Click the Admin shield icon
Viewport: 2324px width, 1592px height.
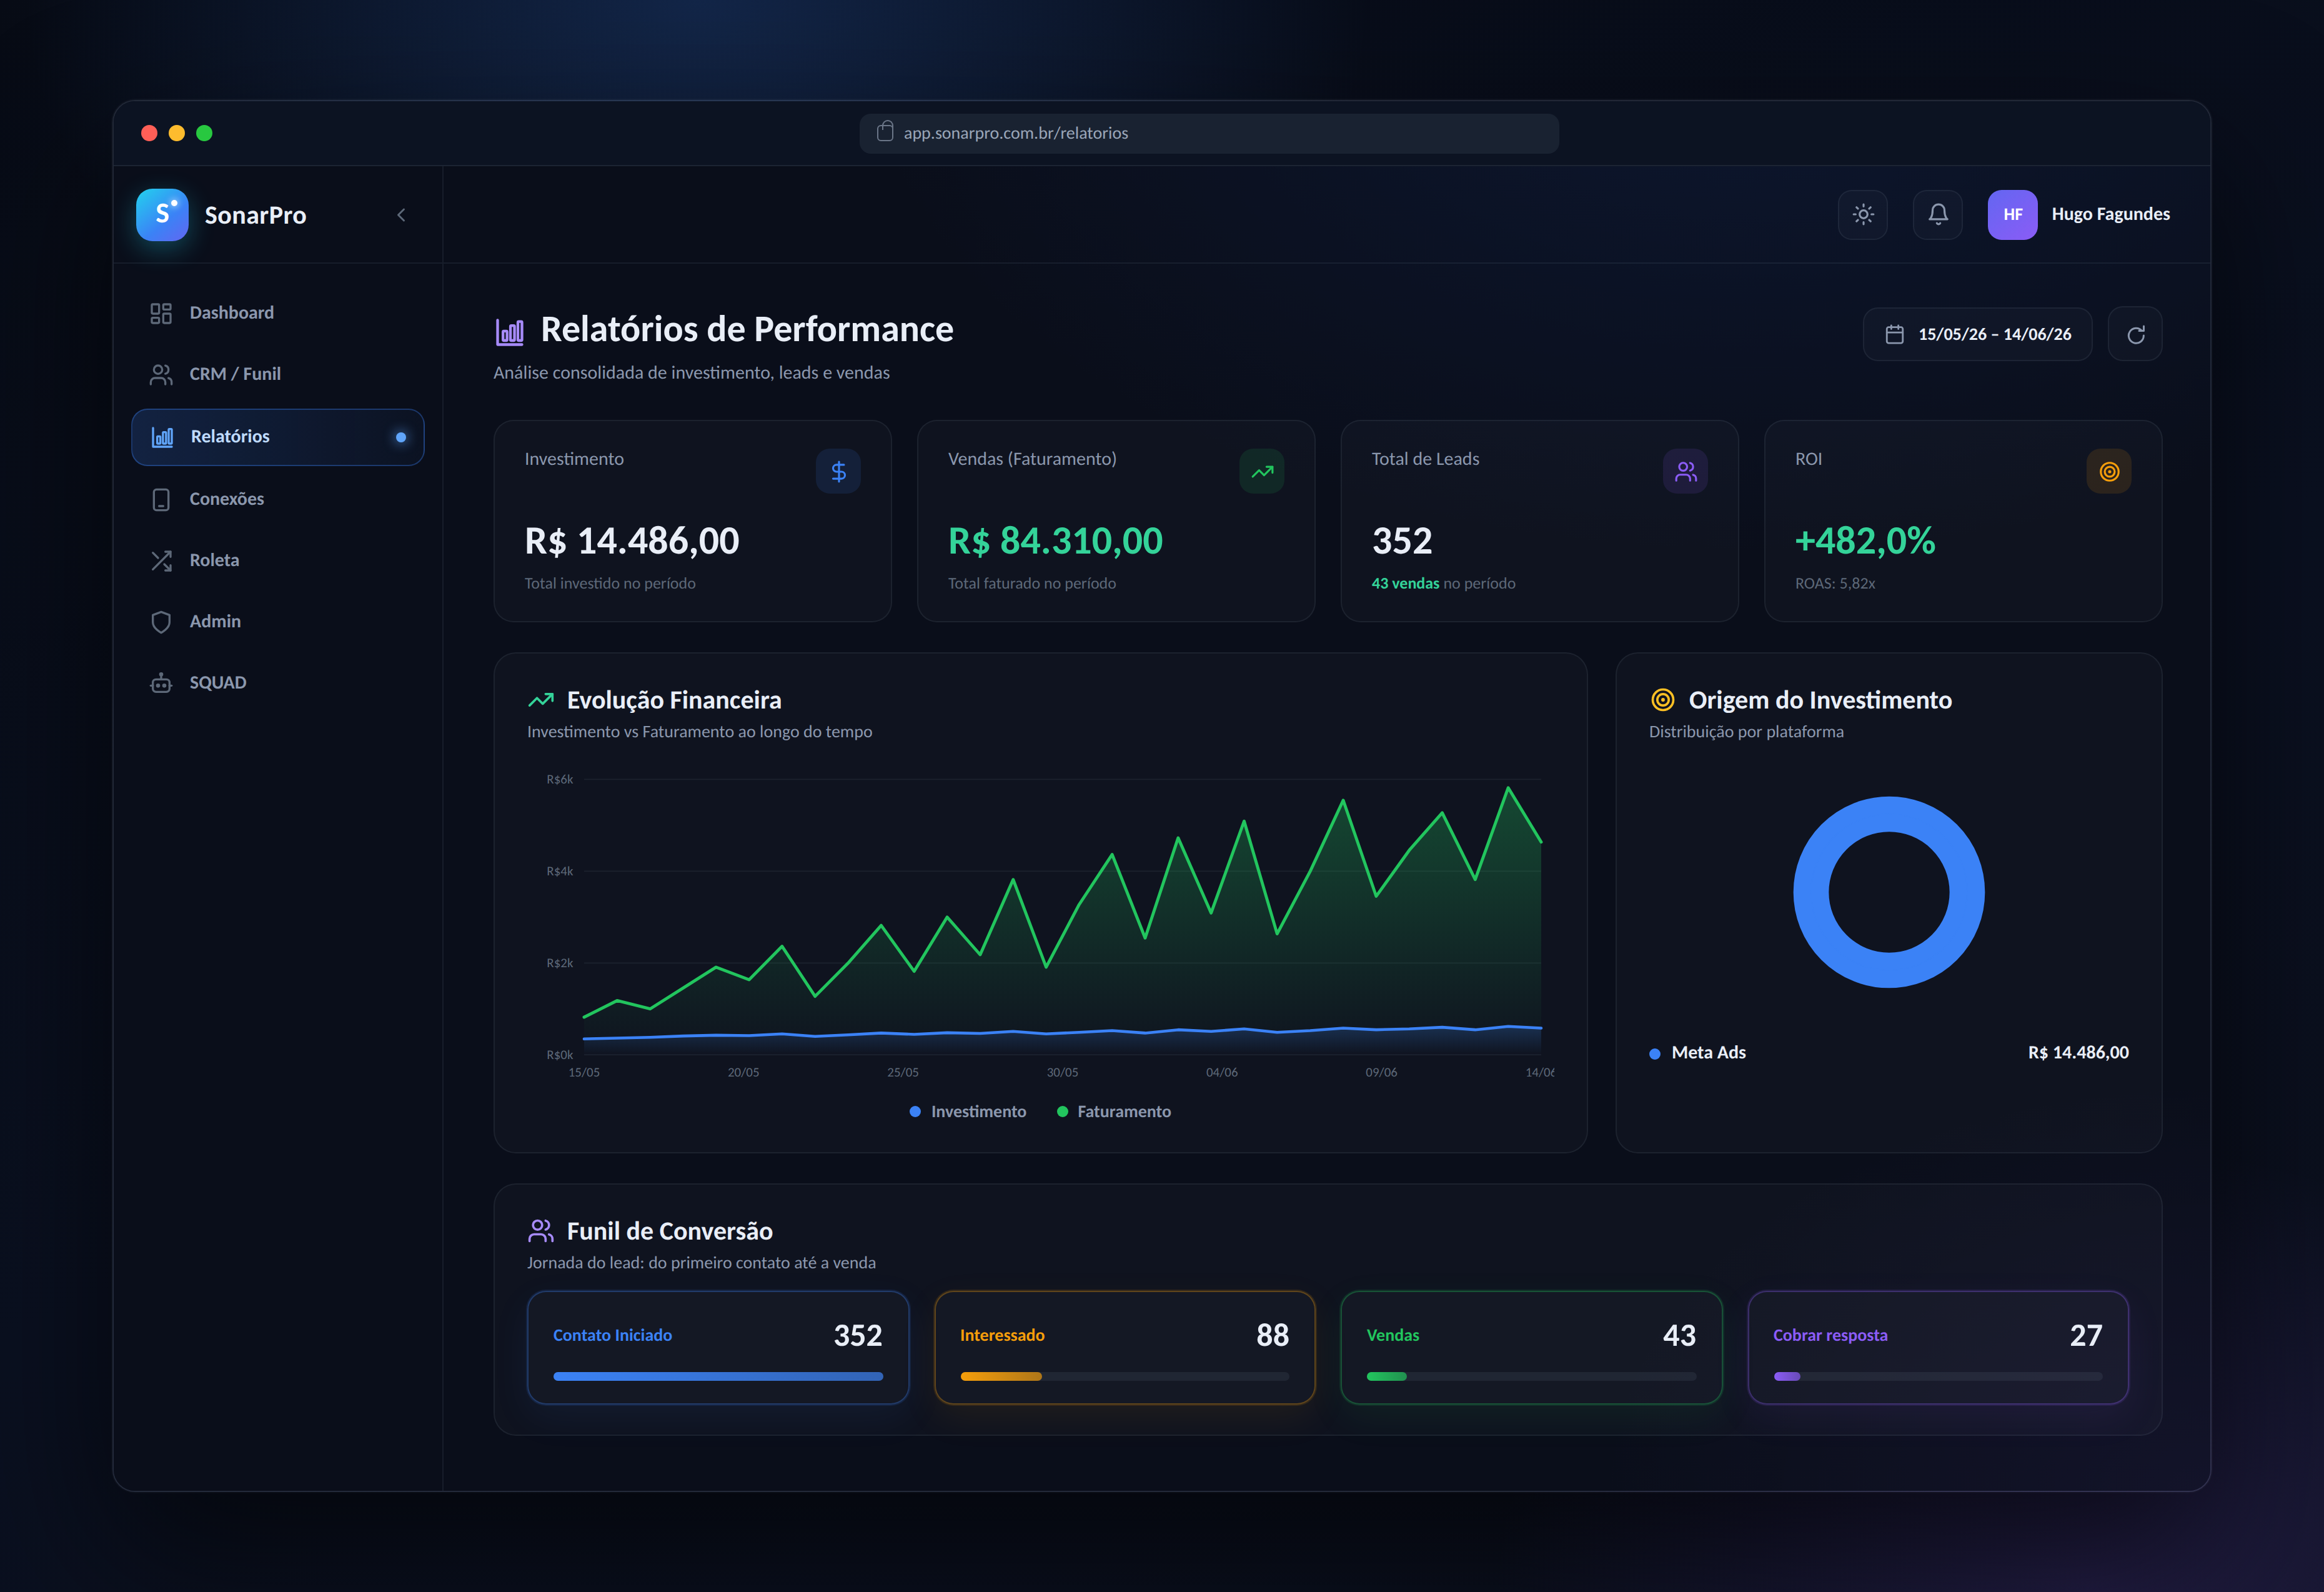tap(161, 621)
